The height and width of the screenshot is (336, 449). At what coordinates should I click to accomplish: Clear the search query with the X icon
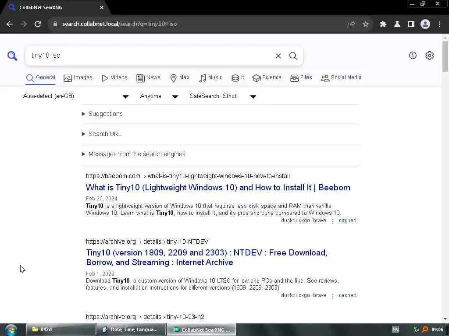(x=278, y=56)
